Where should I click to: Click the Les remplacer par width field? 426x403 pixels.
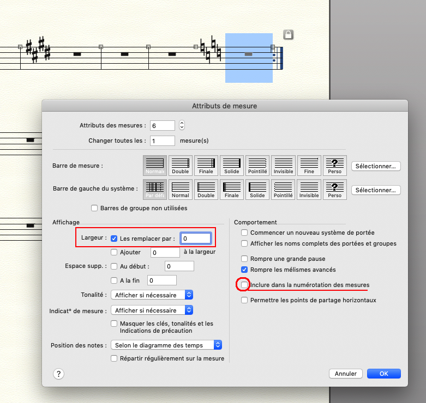pos(195,239)
